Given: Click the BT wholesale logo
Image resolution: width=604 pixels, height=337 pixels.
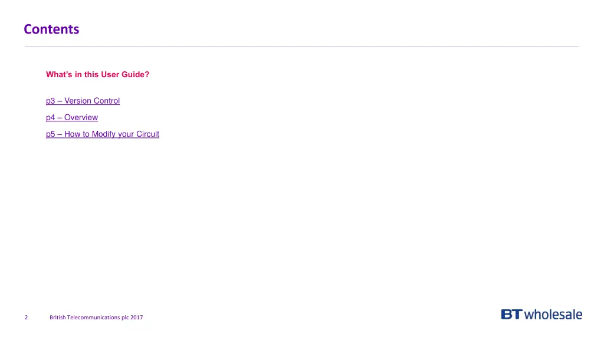Looking at the screenshot, I should click(x=541, y=315).
